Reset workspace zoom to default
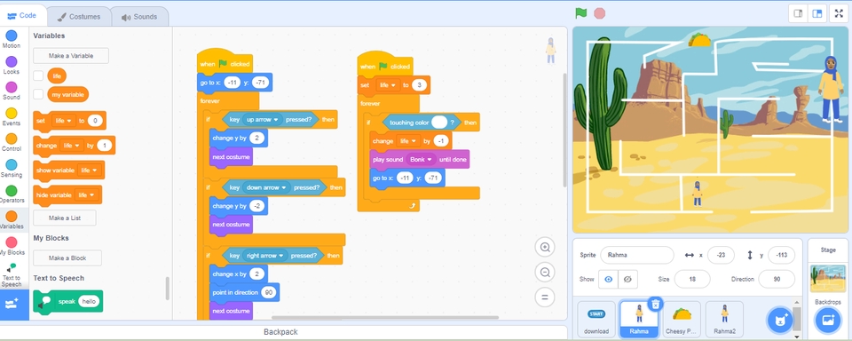Screen dimensions: 852x341 tap(544, 297)
